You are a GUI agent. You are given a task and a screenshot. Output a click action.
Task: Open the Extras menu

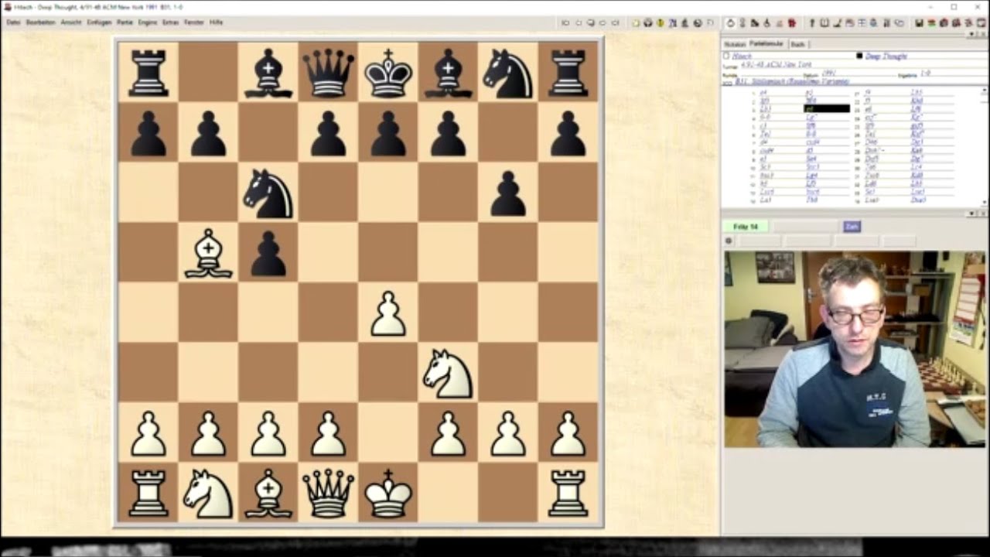coord(171,22)
